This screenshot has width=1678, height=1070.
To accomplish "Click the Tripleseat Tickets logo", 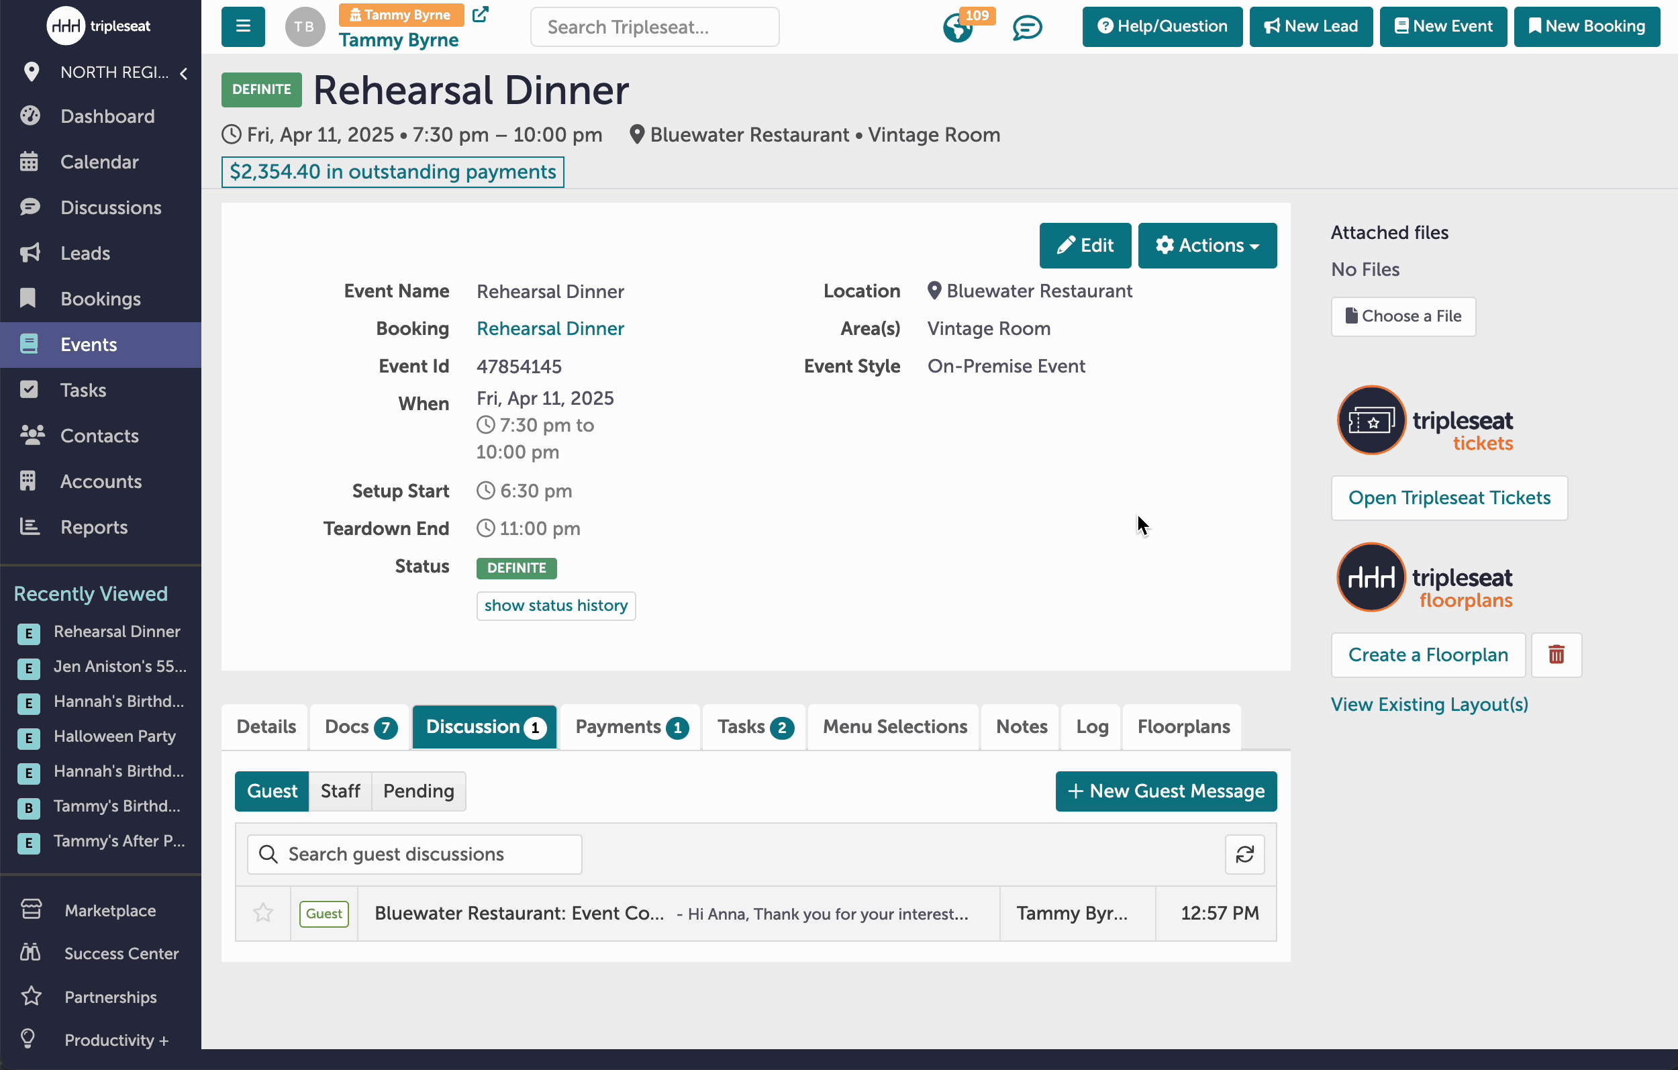I will tap(1424, 421).
